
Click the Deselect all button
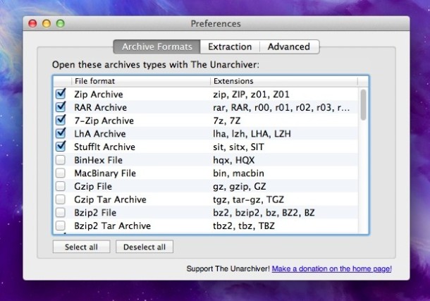coord(145,247)
